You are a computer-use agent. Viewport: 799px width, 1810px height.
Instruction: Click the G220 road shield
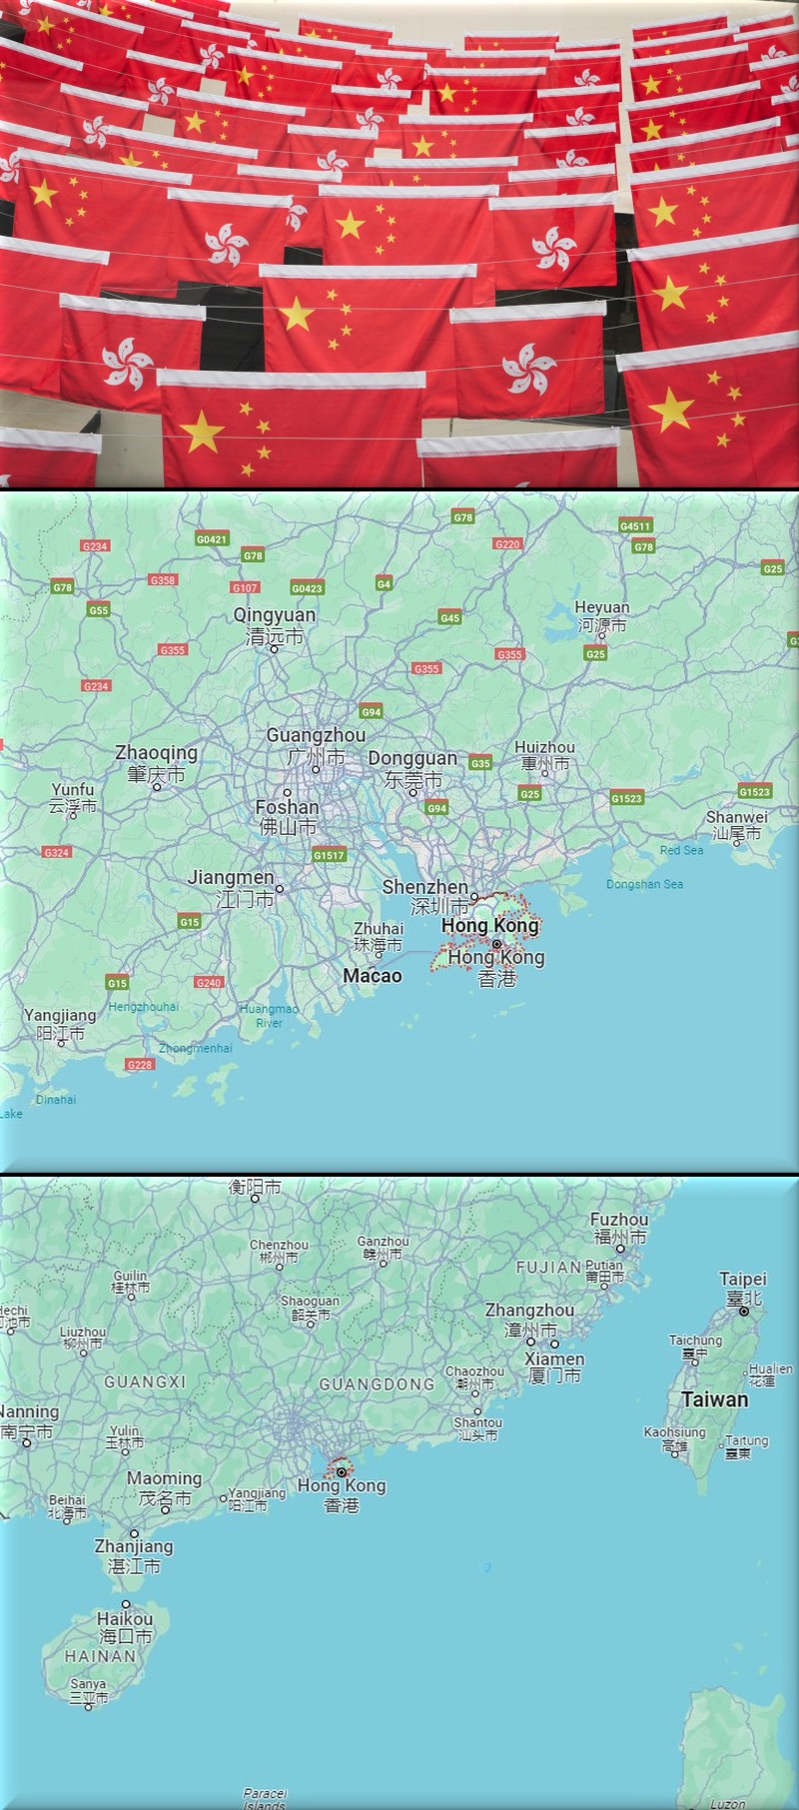coord(507,544)
